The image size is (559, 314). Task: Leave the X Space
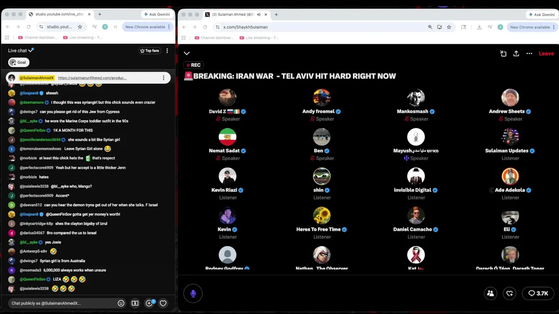[x=546, y=54]
